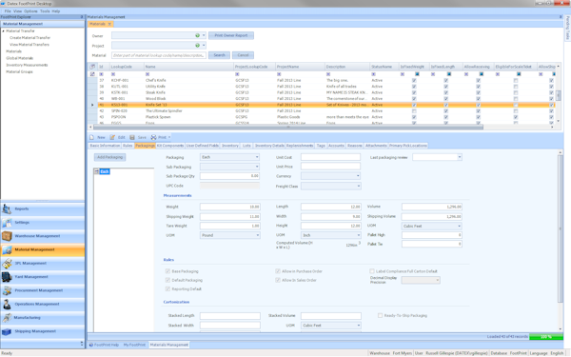571x357 pixels.
Task: Switch to the Kit Components tab
Action: [170, 146]
